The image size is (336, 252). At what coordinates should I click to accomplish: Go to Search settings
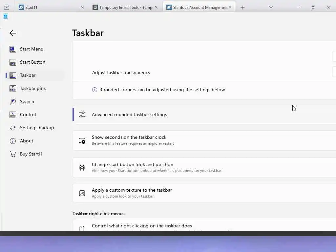(34, 102)
